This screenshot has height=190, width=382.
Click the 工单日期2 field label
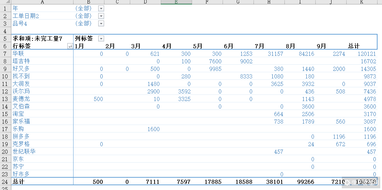point(25,16)
